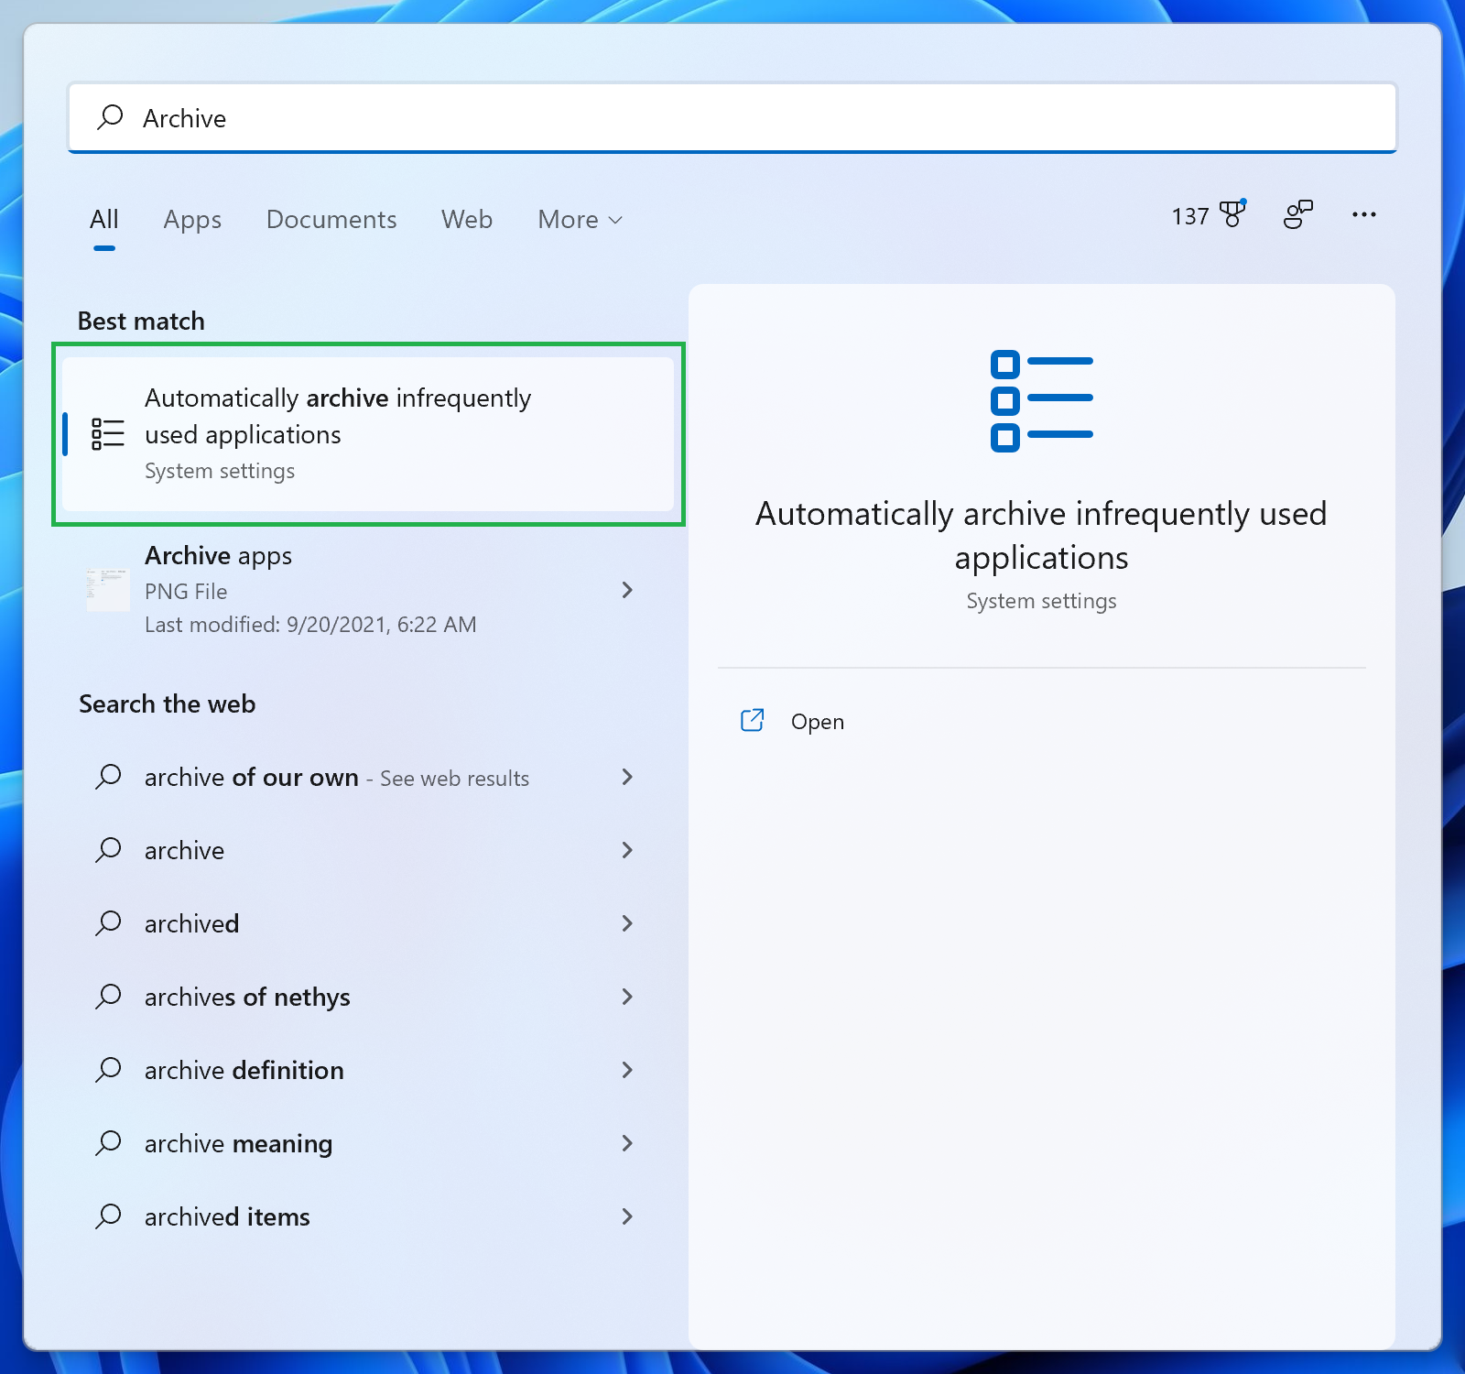1465x1374 pixels.
Task: Select the 'archived' web suggestion text
Action: click(x=191, y=923)
